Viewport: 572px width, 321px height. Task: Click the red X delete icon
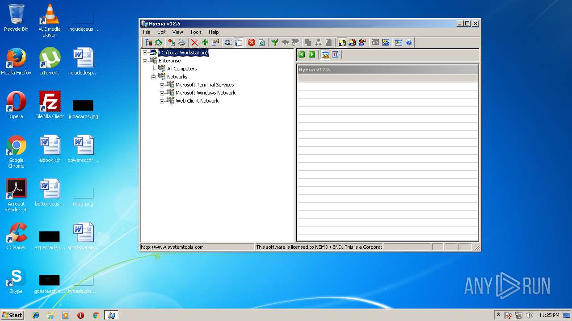tap(194, 42)
